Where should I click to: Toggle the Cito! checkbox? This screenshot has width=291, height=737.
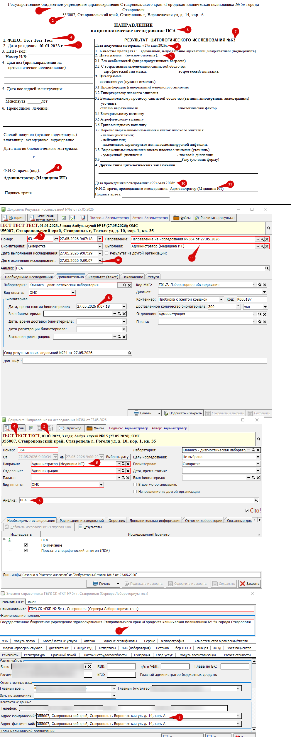(x=247, y=510)
